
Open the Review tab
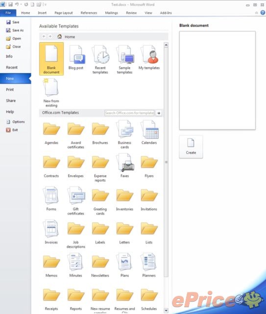tap(131, 13)
